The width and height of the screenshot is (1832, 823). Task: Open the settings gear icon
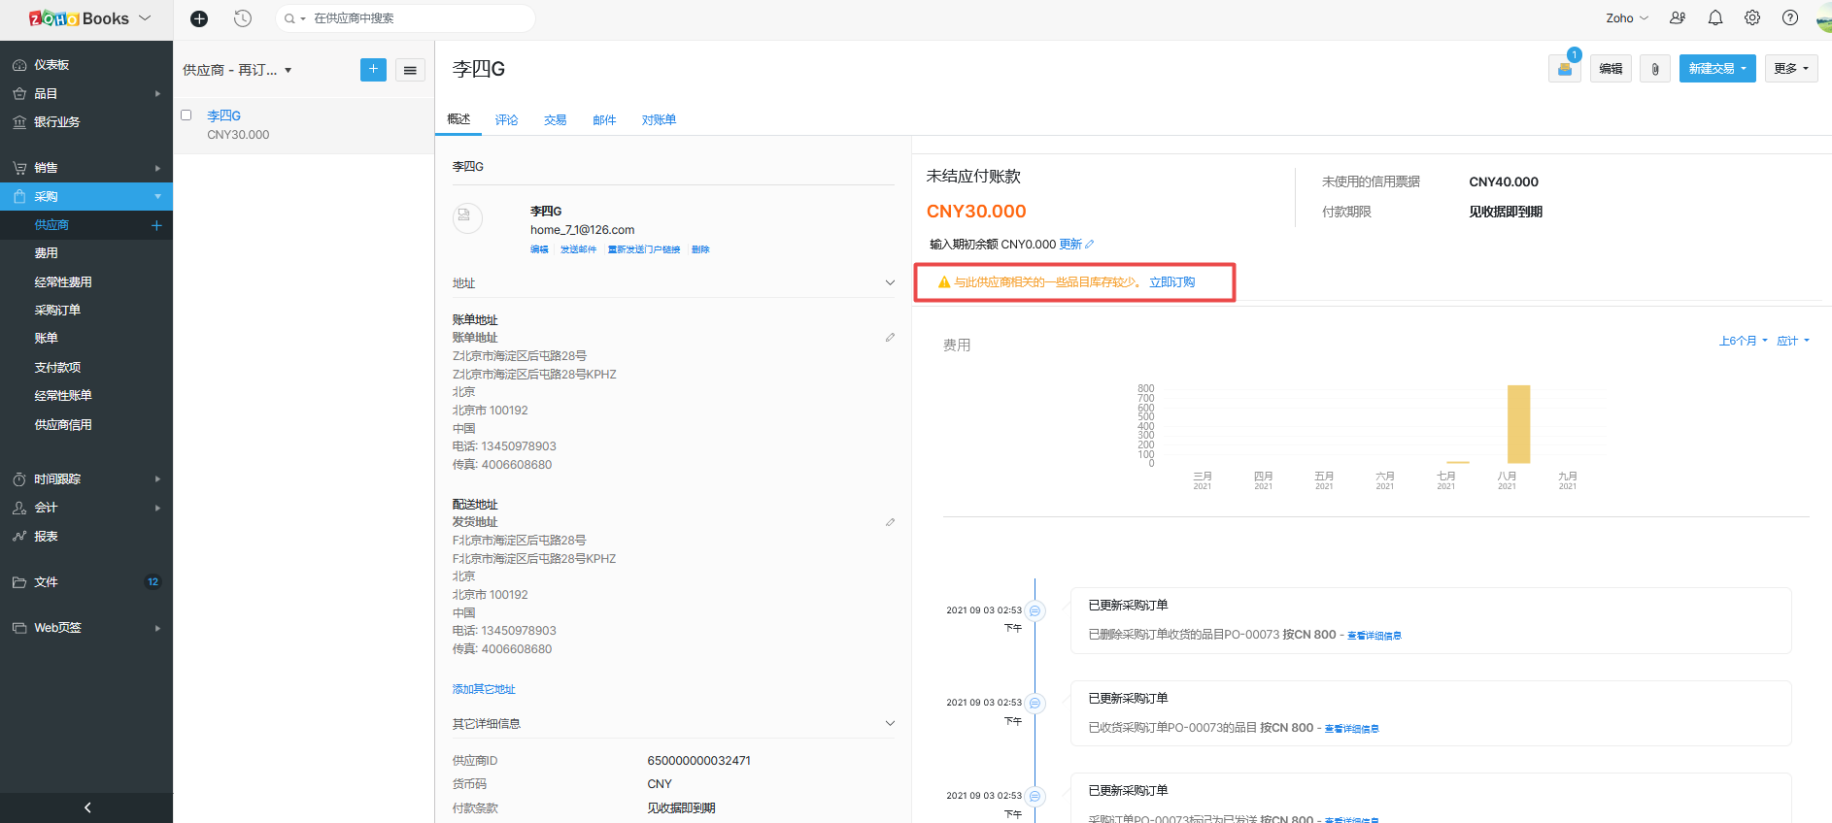tap(1752, 17)
